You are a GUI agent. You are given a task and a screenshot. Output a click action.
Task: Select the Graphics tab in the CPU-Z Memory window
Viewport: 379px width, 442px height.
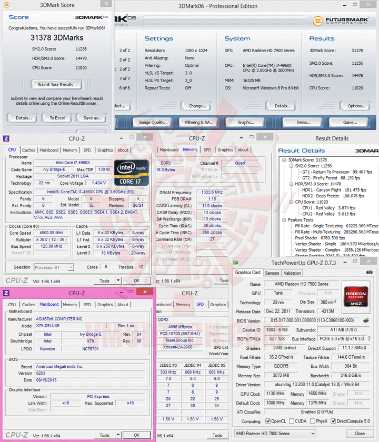[225, 149]
